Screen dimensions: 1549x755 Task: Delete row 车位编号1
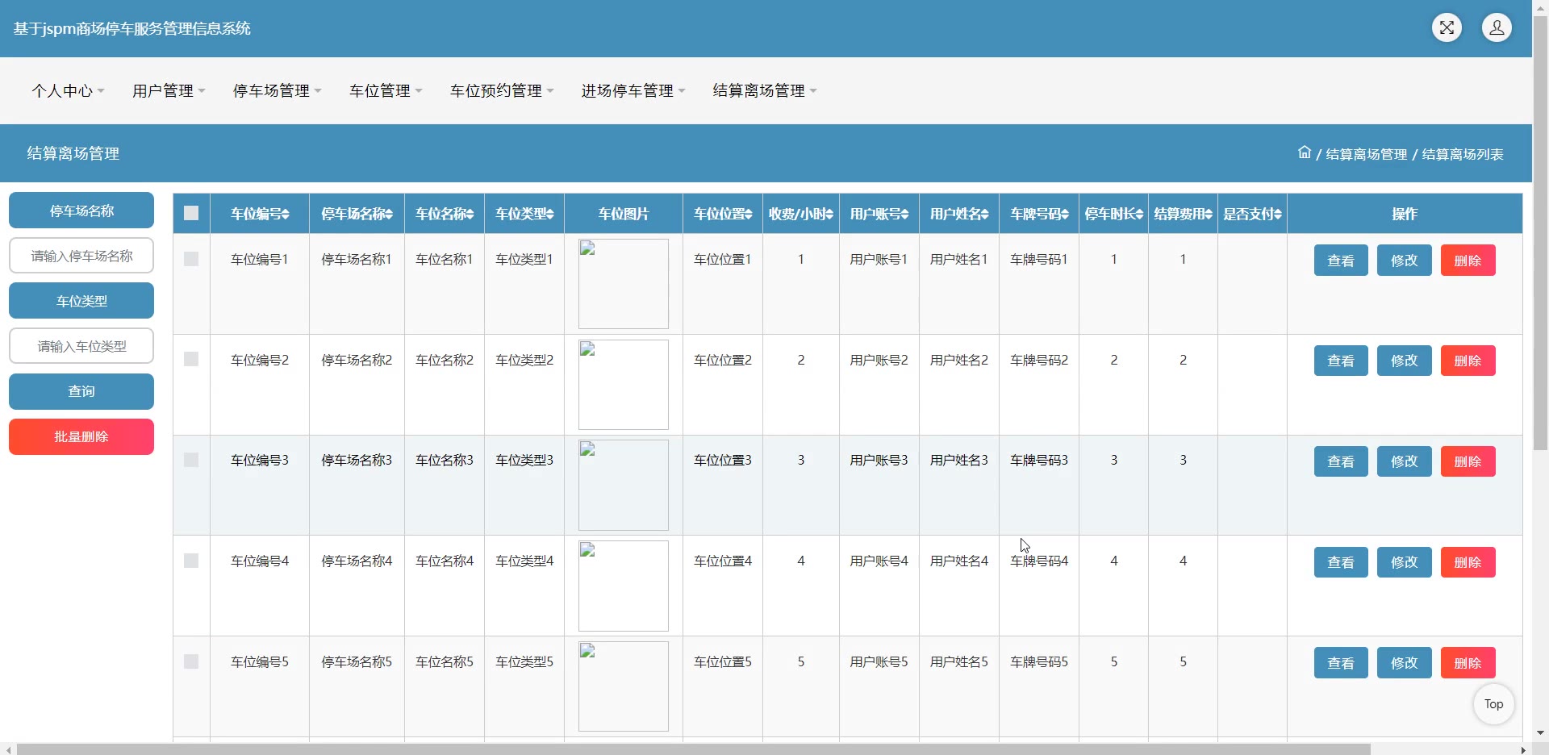tap(1468, 261)
